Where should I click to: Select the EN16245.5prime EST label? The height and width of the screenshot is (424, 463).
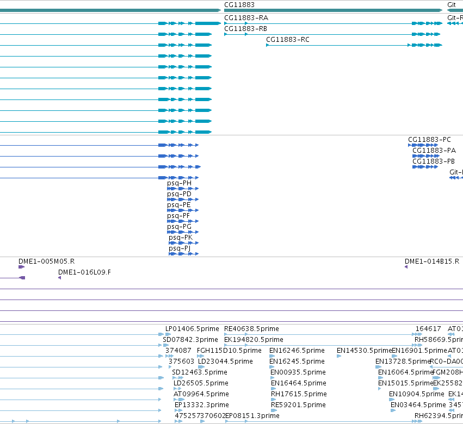click(297, 361)
